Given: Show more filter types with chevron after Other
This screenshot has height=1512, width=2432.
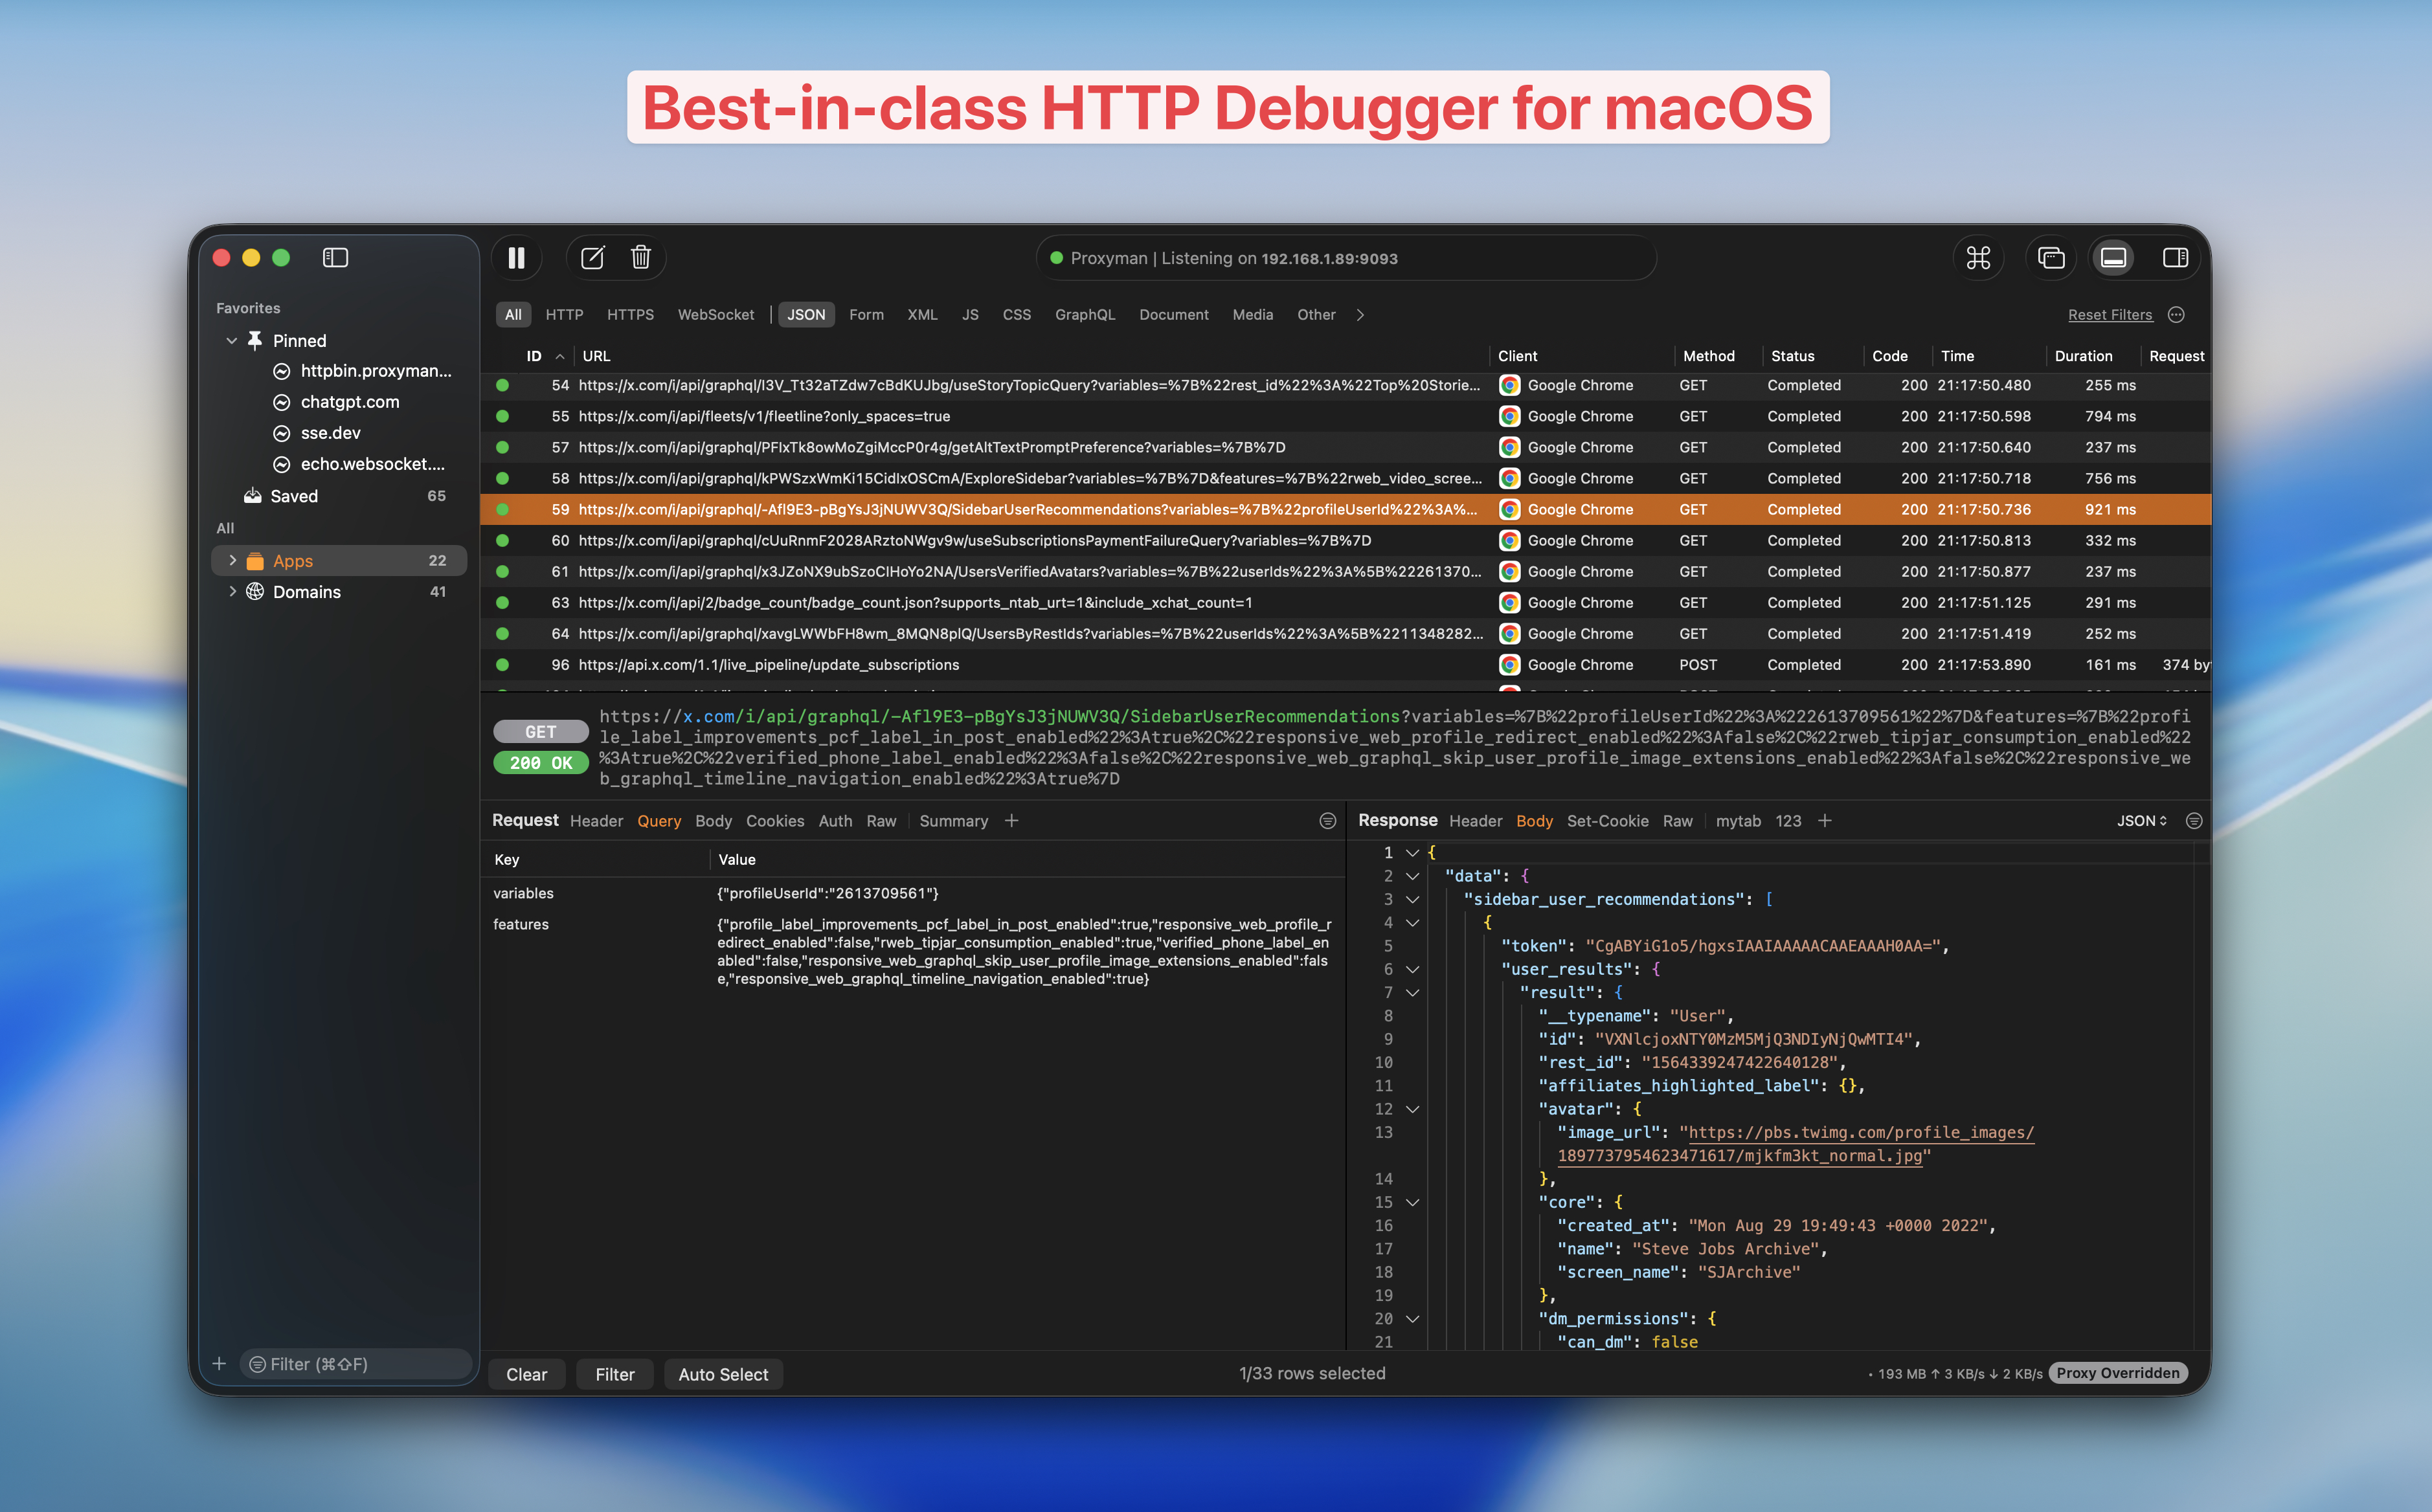Looking at the screenshot, I should (1360, 315).
